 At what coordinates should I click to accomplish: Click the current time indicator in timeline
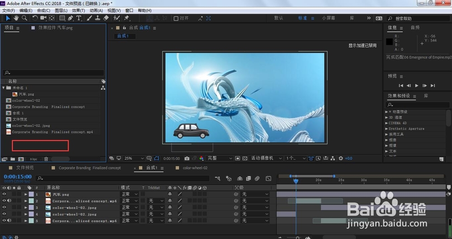296,181
